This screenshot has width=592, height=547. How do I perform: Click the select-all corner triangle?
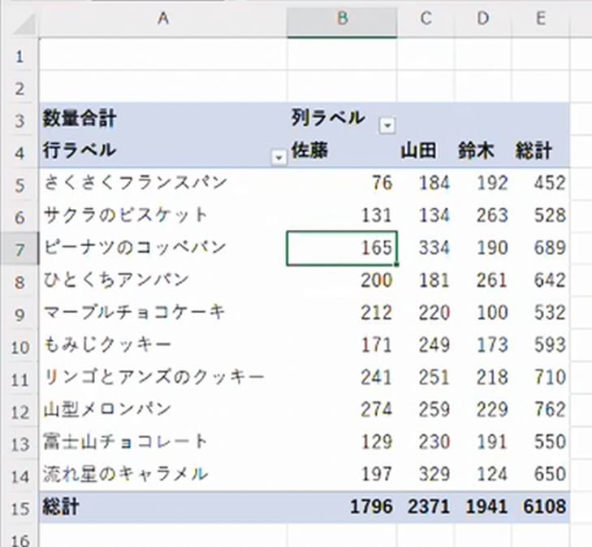25,24
